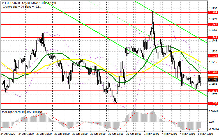Image resolution: width=219 pixels, height=137 pixels.
Task: Click the MACD zero level 0.00
Action: point(211,122)
